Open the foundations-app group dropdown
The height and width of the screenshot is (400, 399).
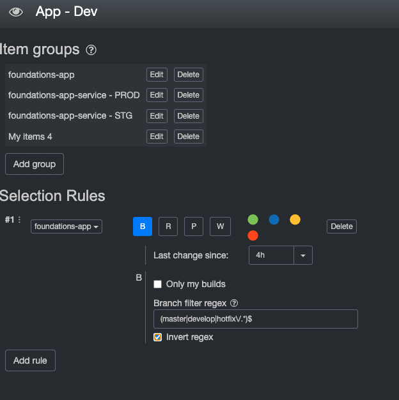[x=66, y=226]
